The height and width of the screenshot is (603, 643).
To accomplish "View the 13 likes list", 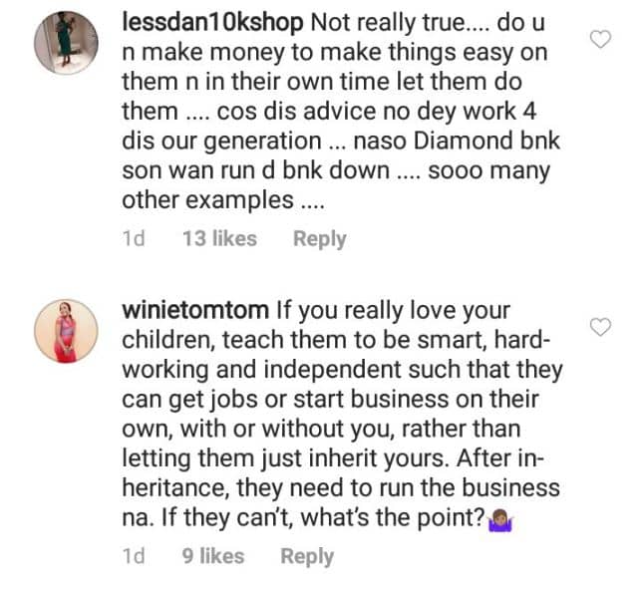I will [219, 239].
